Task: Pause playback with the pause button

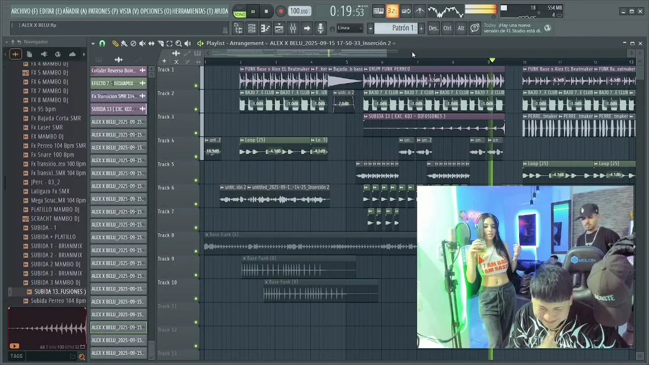Action: coord(253,11)
